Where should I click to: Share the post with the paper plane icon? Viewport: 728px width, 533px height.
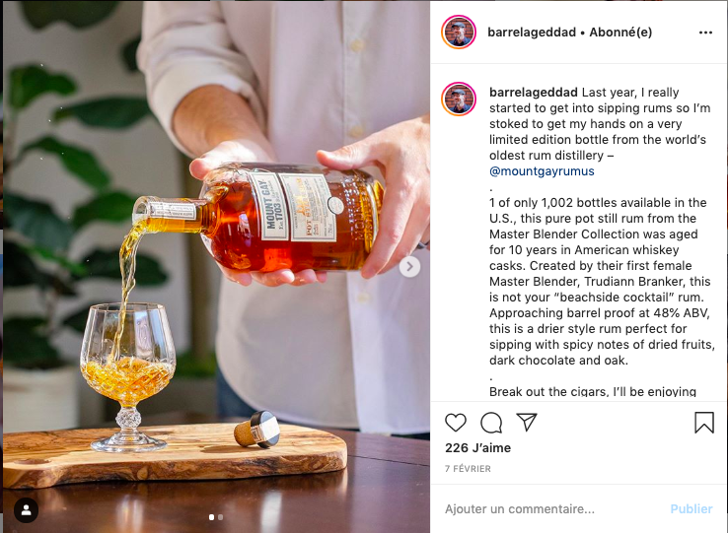click(527, 422)
